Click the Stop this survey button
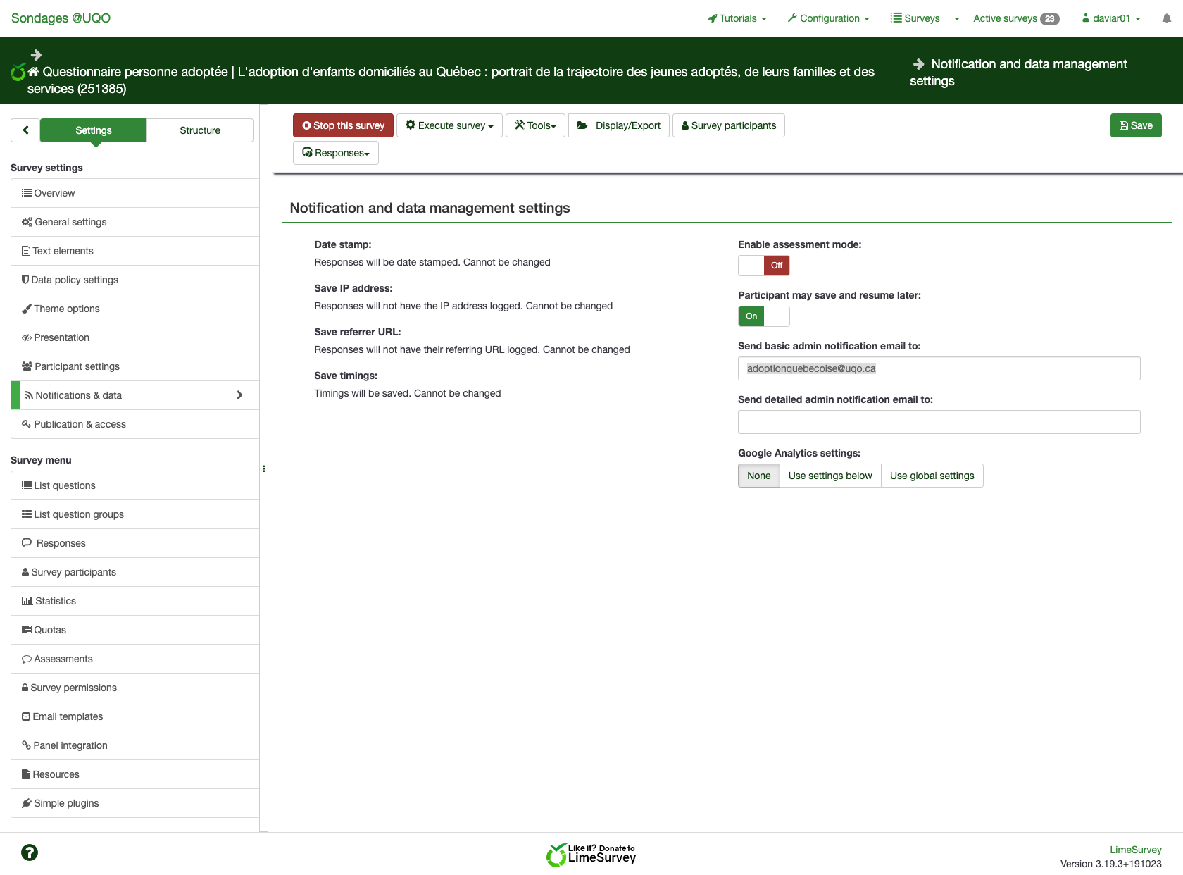Image resolution: width=1183 pixels, height=875 pixels. click(x=343, y=125)
